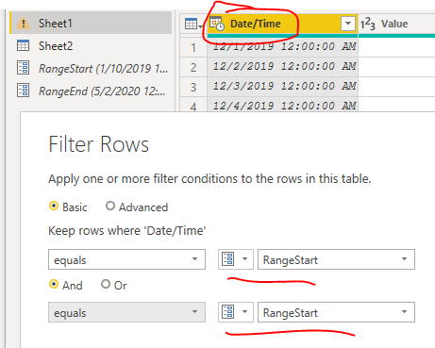Image resolution: width=435 pixels, height=348 pixels.
Task: Click the Value column header
Action: (397, 24)
